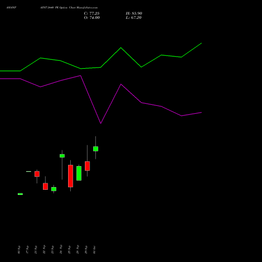Click the red candlestick for 29 Sep
262x262 pixels.
pos(88,166)
